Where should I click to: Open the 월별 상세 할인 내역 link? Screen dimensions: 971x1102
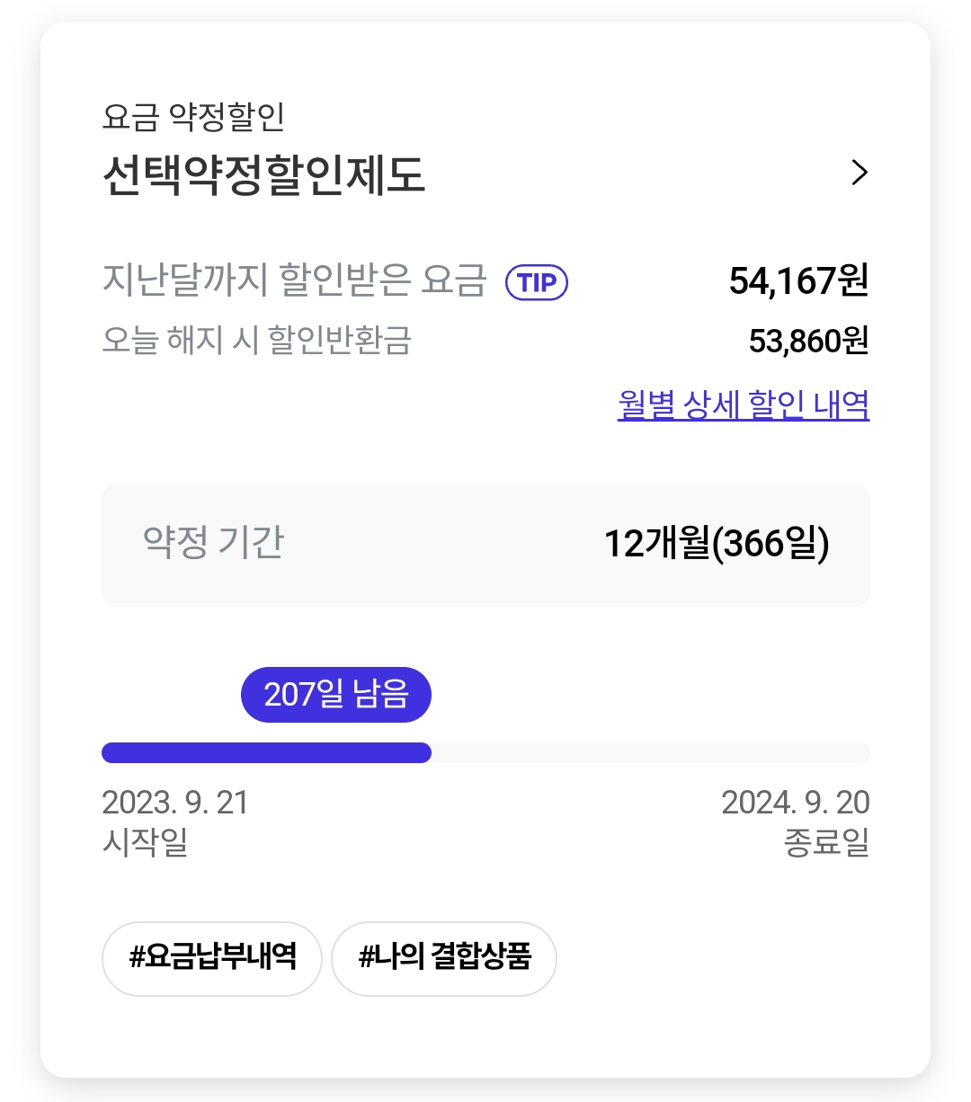tap(743, 405)
